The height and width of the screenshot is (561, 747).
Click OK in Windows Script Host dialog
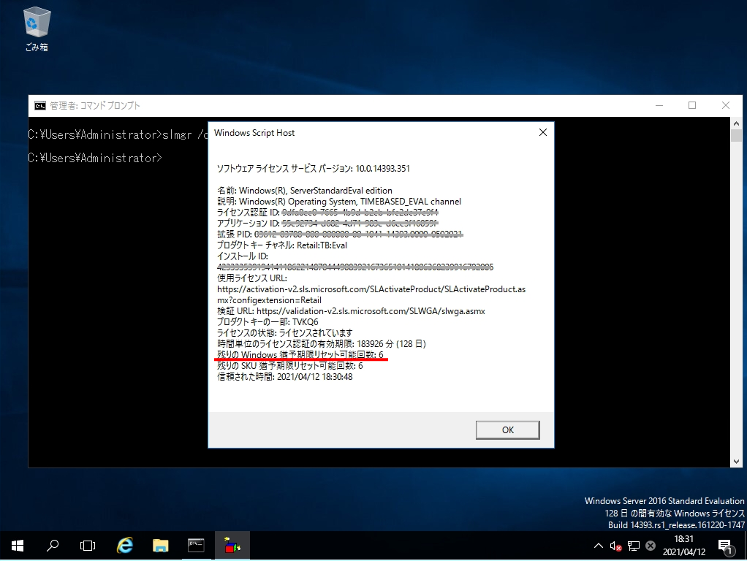(x=507, y=430)
